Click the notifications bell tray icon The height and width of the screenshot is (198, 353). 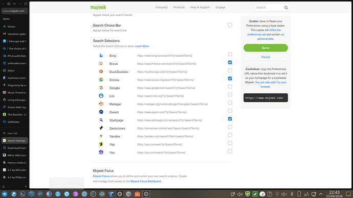[x=233, y=194]
